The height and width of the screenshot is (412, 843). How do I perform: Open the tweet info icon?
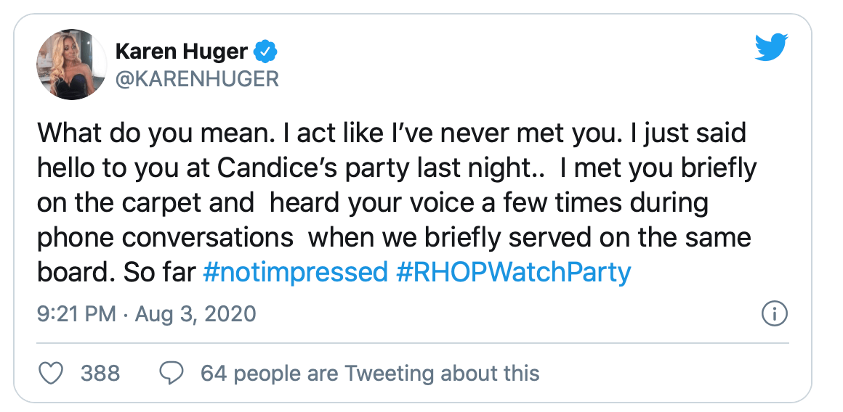click(x=775, y=314)
